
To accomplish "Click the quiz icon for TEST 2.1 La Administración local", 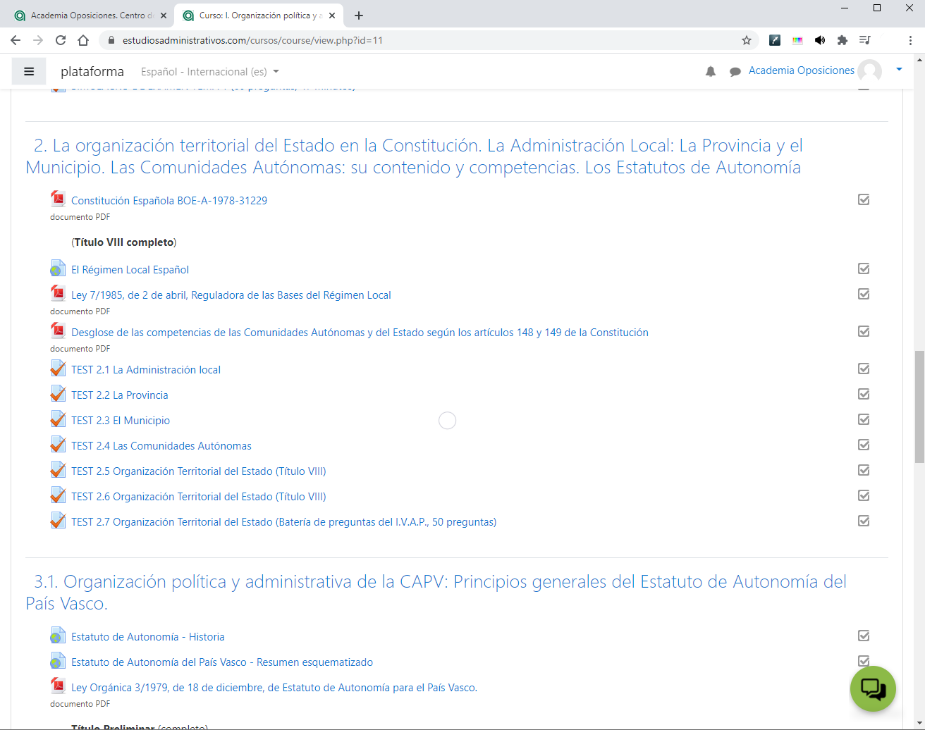I will pos(58,368).
